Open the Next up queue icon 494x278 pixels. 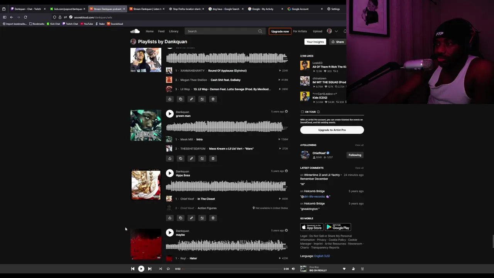pos(362,269)
